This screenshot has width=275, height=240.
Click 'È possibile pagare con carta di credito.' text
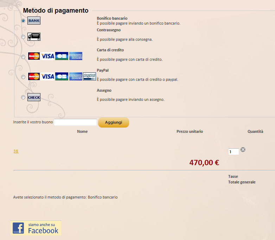pyautogui.click(x=130, y=59)
